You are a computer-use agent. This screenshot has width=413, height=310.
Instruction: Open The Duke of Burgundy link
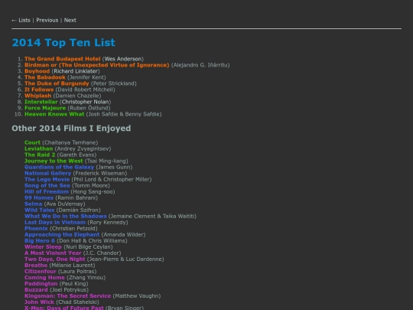(x=57, y=83)
